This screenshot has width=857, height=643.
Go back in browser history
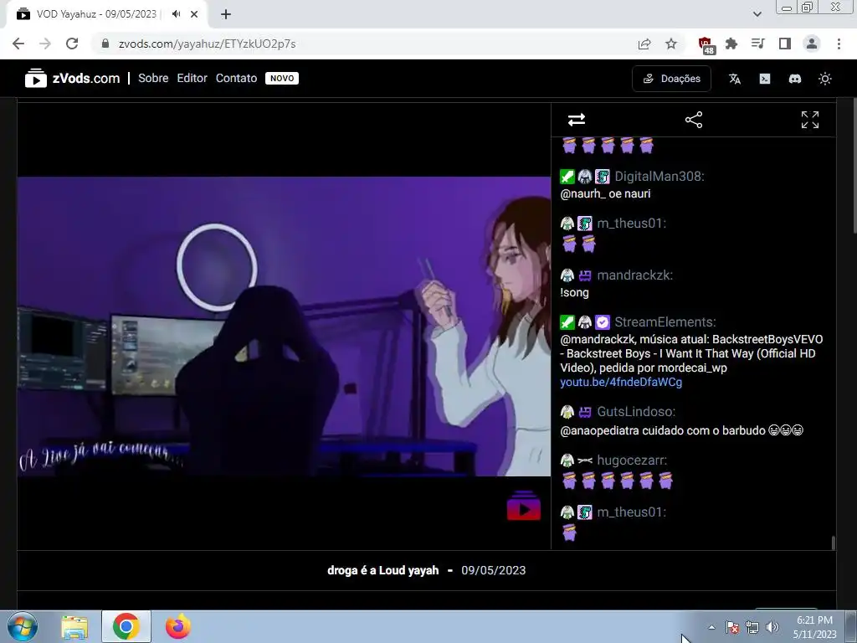(x=18, y=44)
